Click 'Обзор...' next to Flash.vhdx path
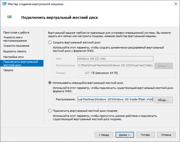 tap(163, 100)
